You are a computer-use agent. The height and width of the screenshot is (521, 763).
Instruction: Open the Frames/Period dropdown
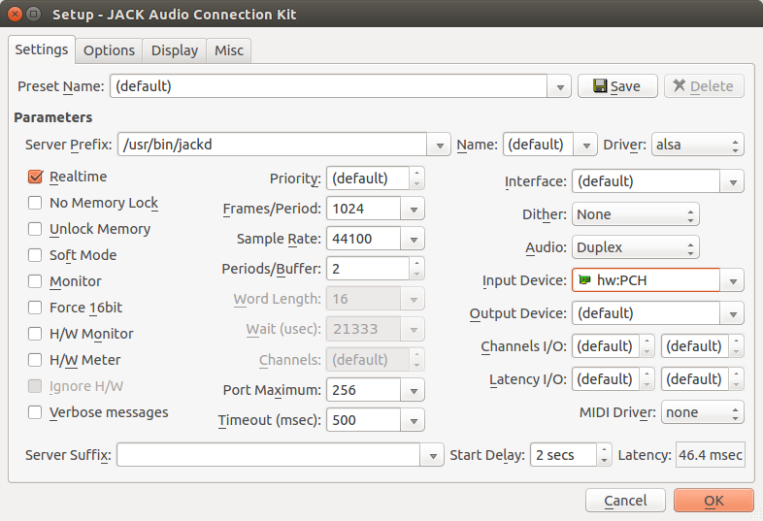(414, 210)
